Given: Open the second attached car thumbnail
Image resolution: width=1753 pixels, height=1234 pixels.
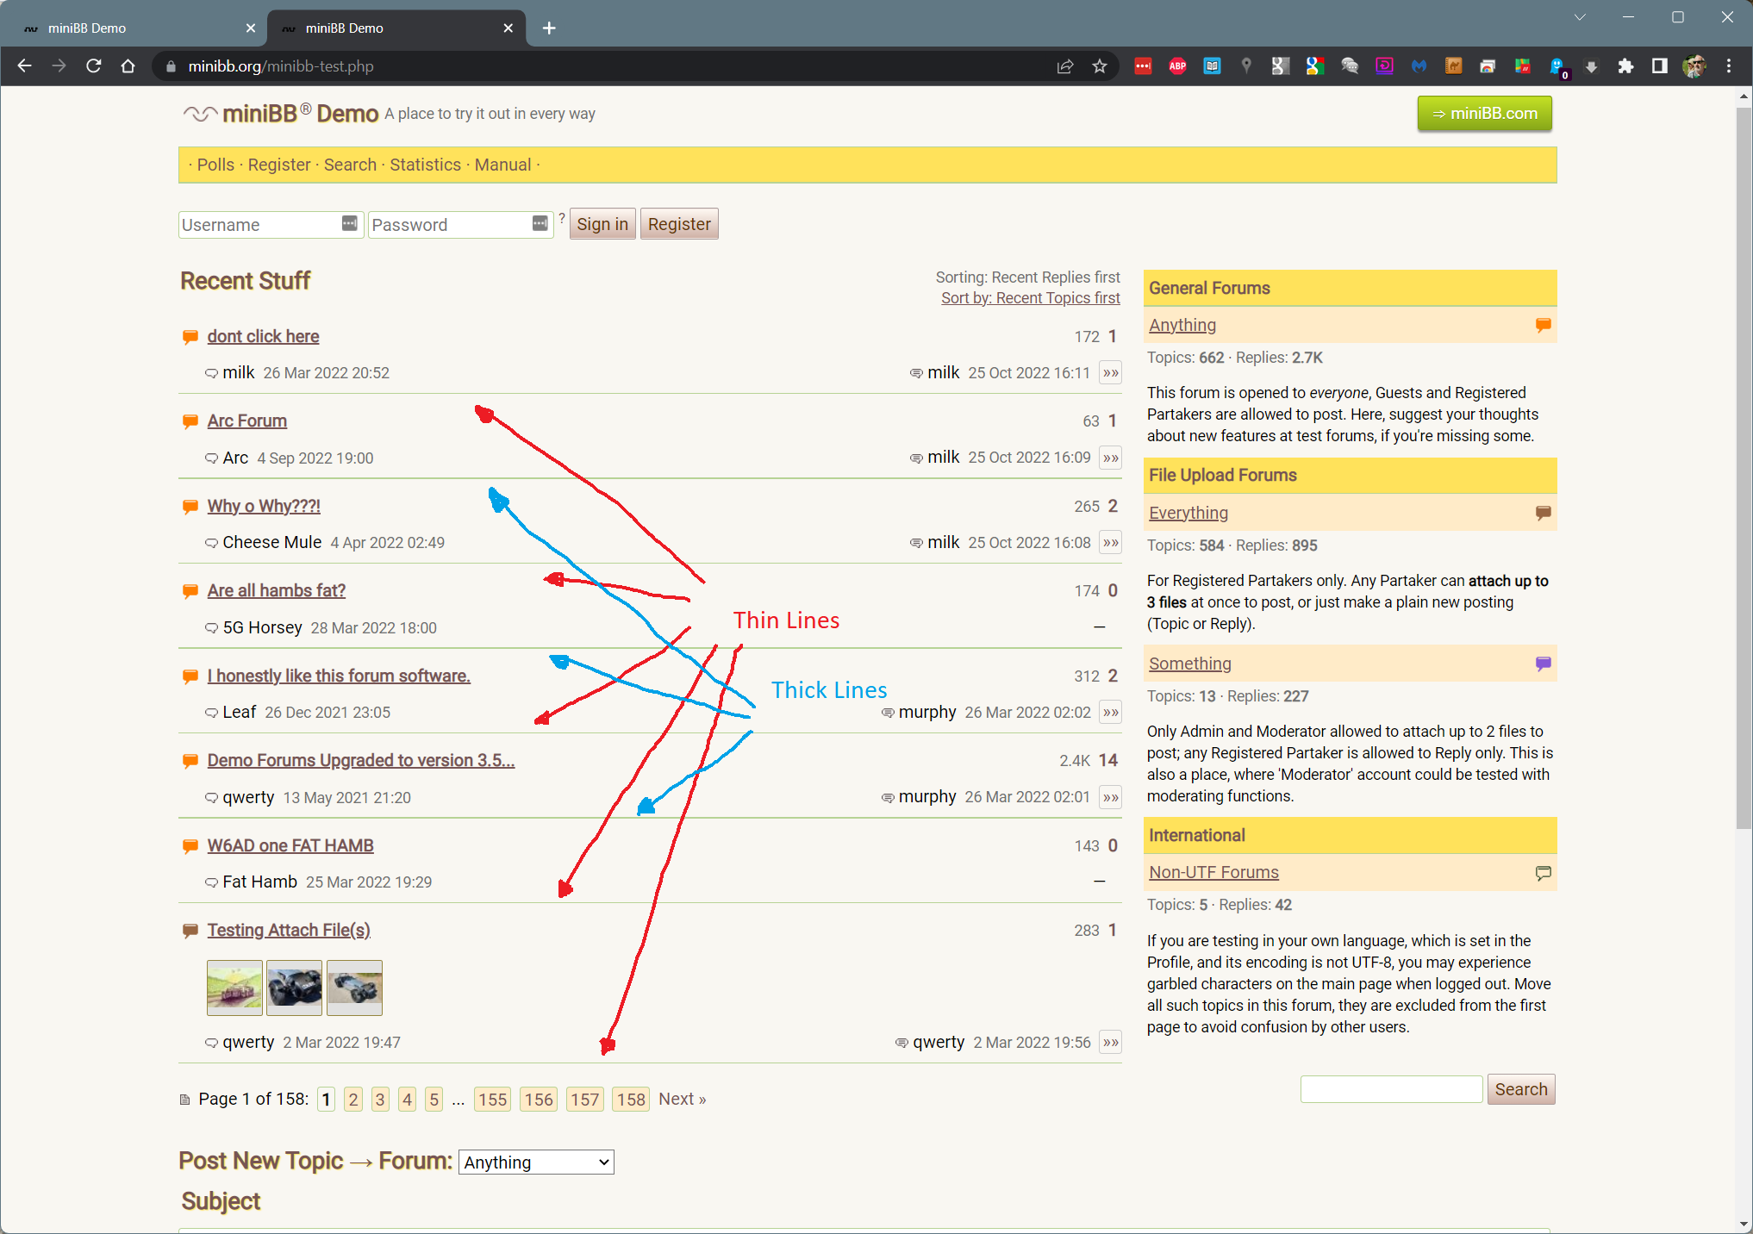Looking at the screenshot, I should pos(294,988).
